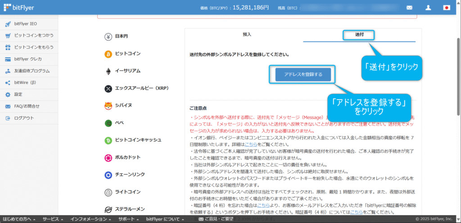The width and height of the screenshot is (461, 223).
Task: Click the green Bitcoin Cash icon
Action: tap(108, 141)
